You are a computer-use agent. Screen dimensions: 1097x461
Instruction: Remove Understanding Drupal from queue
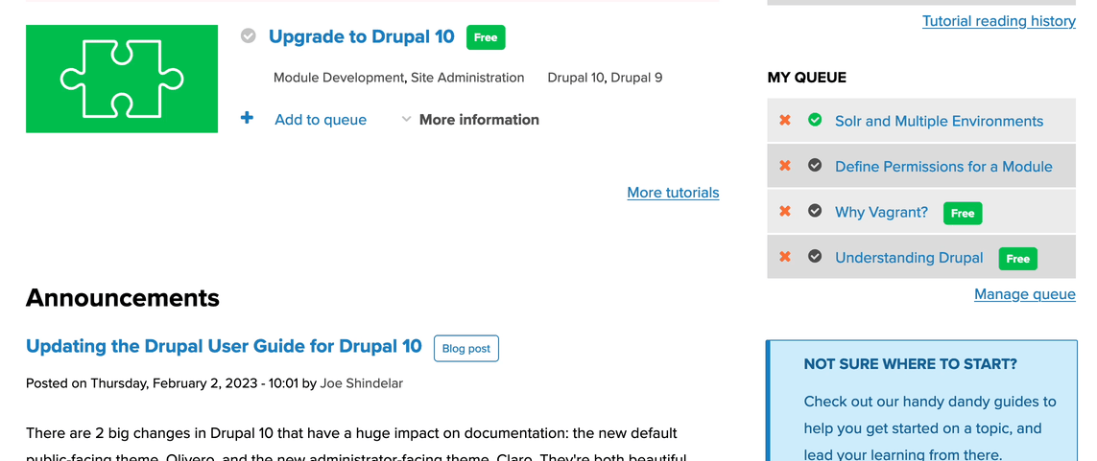click(x=785, y=256)
